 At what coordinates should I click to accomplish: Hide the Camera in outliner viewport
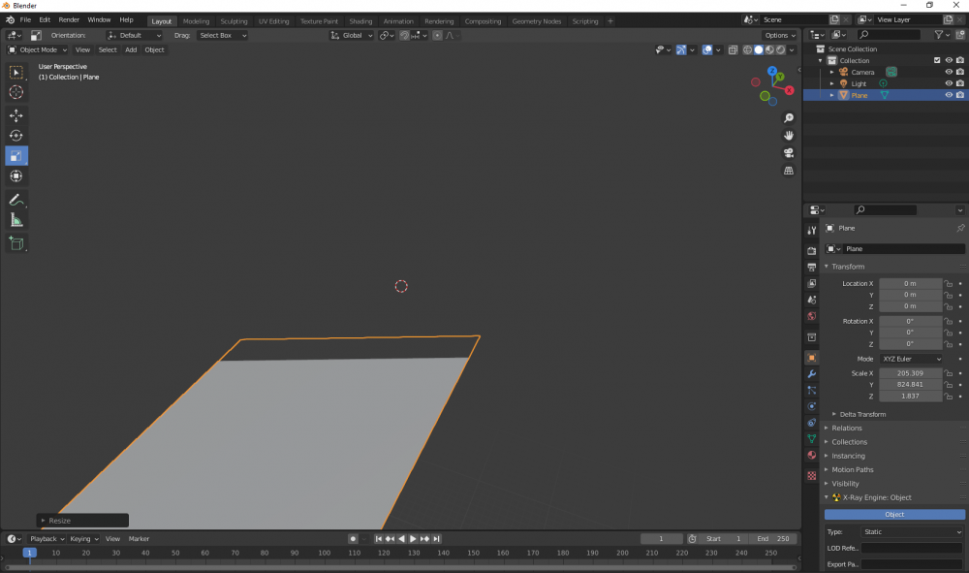coord(949,72)
